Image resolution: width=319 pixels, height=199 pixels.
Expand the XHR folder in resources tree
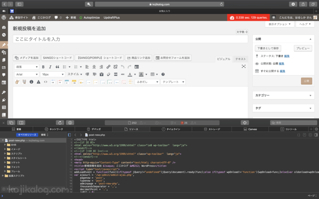click(5, 144)
